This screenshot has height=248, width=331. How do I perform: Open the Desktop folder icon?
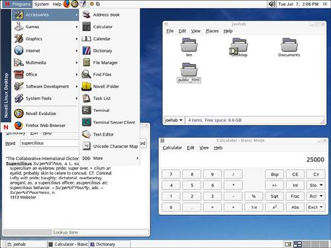pyautogui.click(x=239, y=48)
